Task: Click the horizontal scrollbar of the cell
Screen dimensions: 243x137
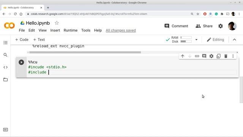Action: point(85,53)
